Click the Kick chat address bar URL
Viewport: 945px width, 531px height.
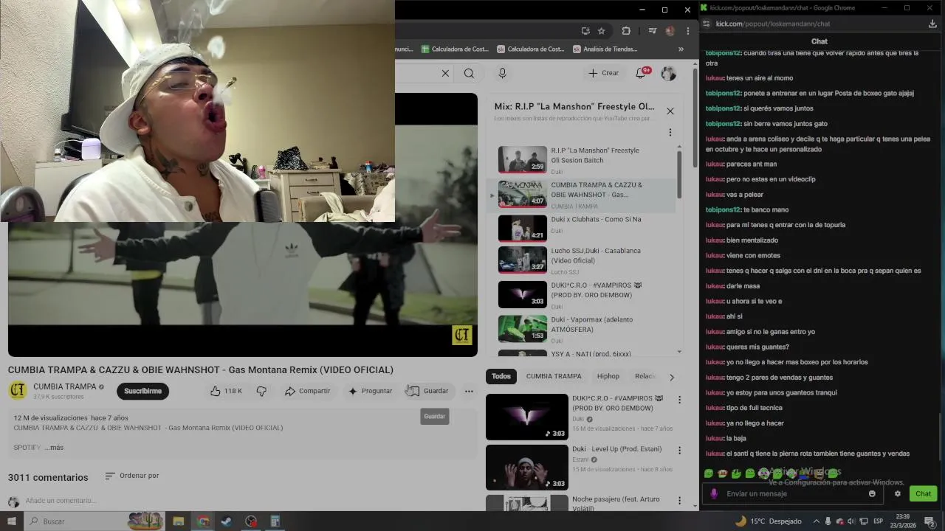(x=773, y=24)
